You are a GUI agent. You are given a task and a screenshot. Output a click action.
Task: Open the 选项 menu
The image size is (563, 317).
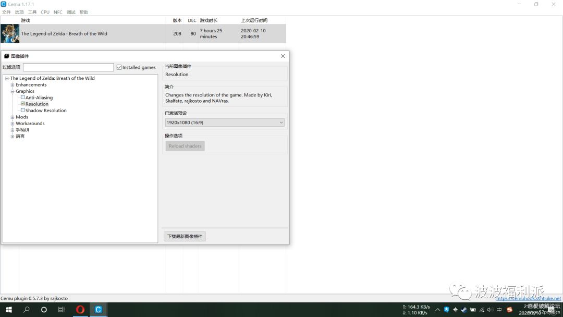(19, 12)
